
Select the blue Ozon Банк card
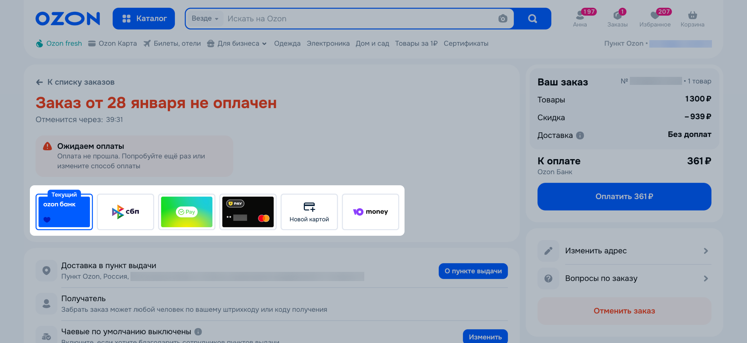[x=64, y=213]
